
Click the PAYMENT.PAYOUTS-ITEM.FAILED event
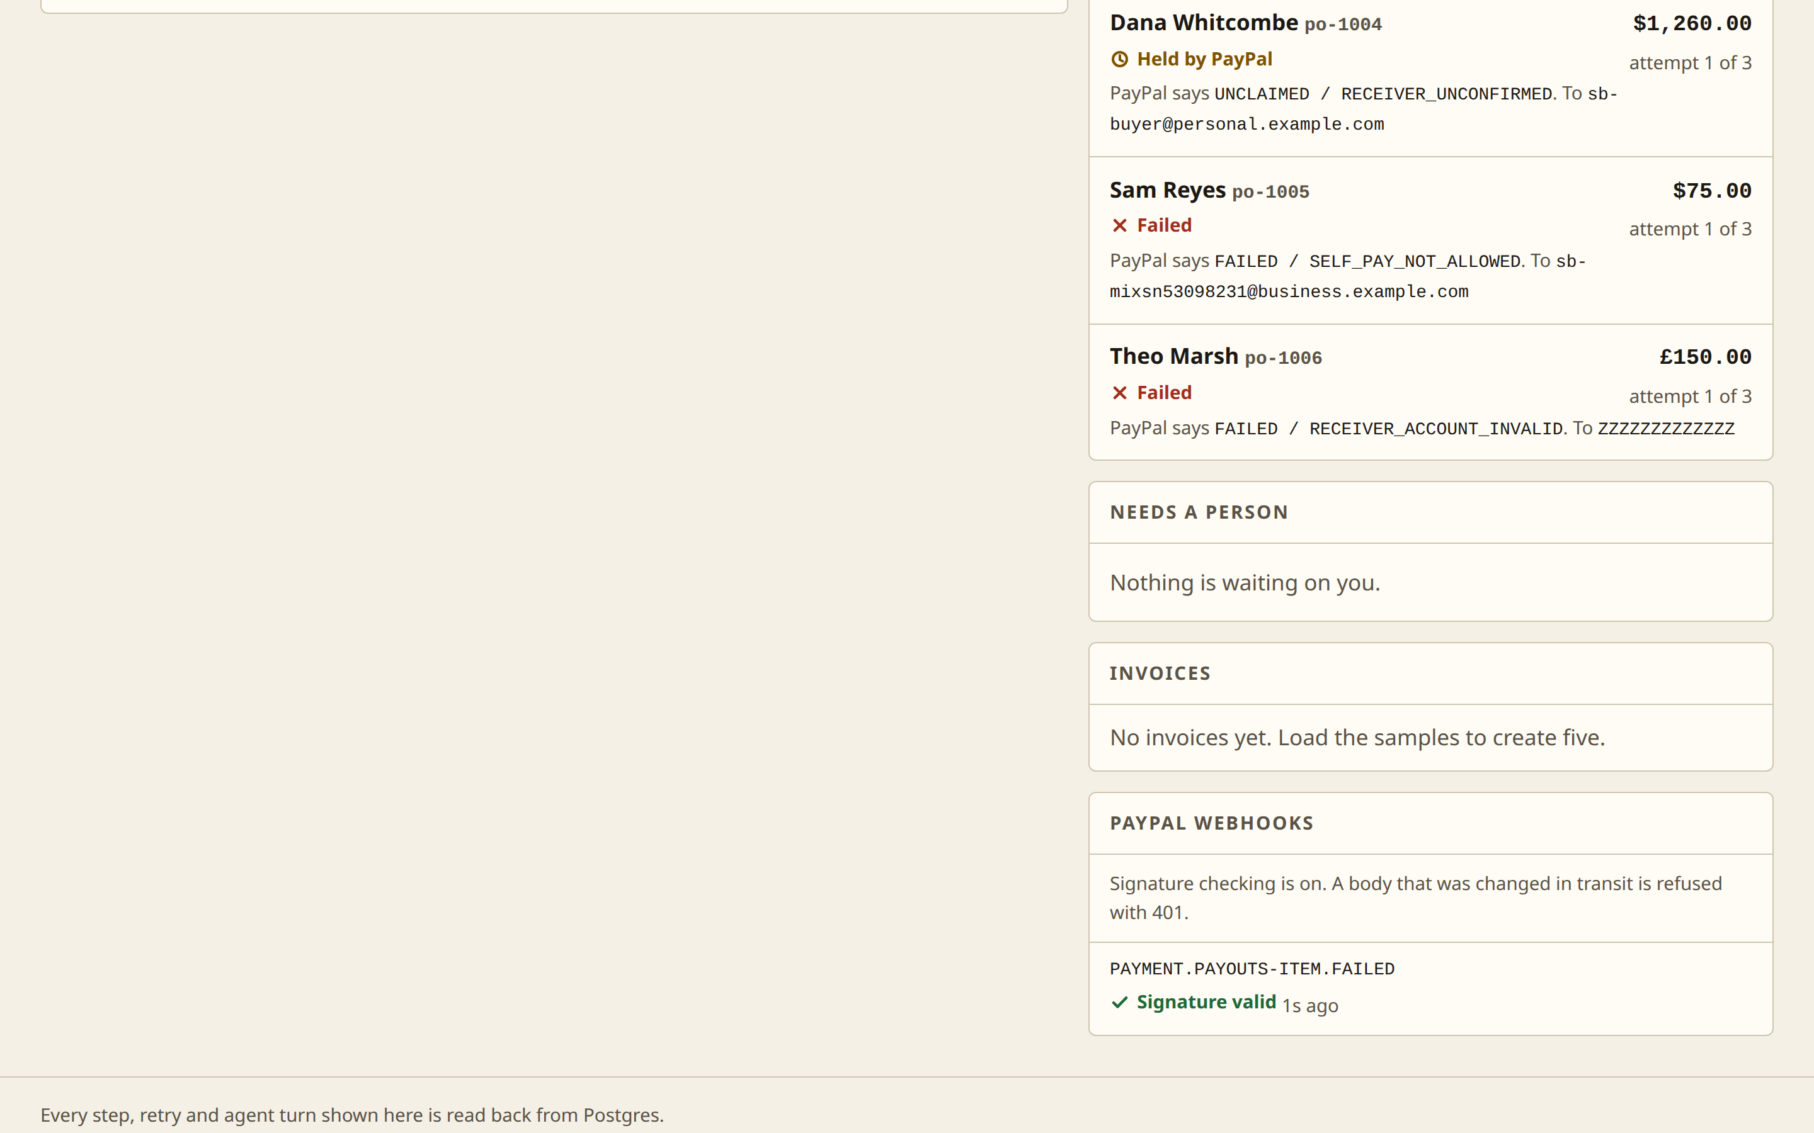point(1252,969)
